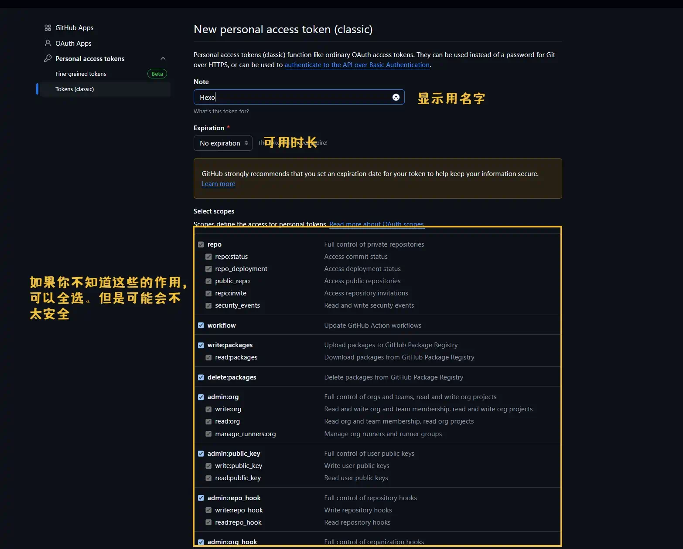The width and height of the screenshot is (683, 549).
Task: Toggle the workflow scope checkbox
Action: (x=201, y=325)
